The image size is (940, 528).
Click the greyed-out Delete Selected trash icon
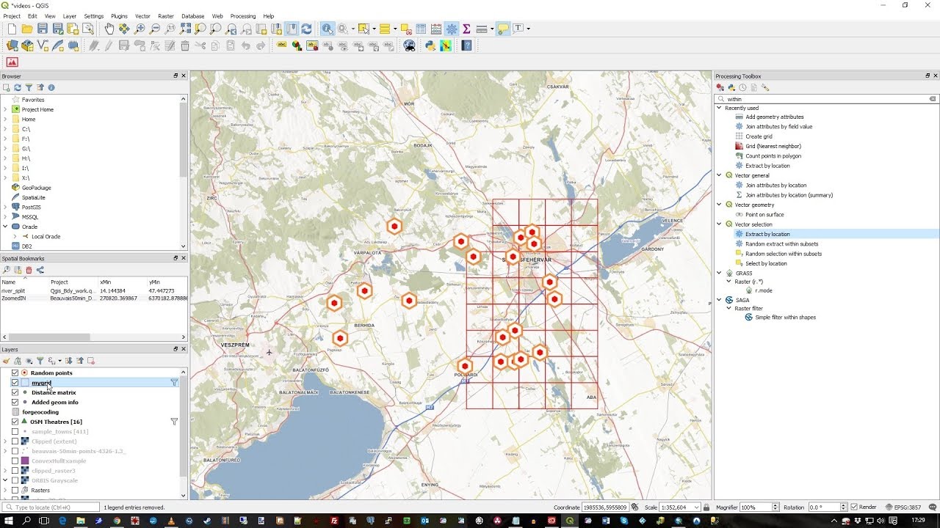point(185,45)
